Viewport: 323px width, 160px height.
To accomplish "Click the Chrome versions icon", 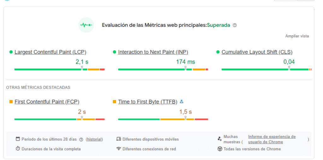I will pos(220,149).
